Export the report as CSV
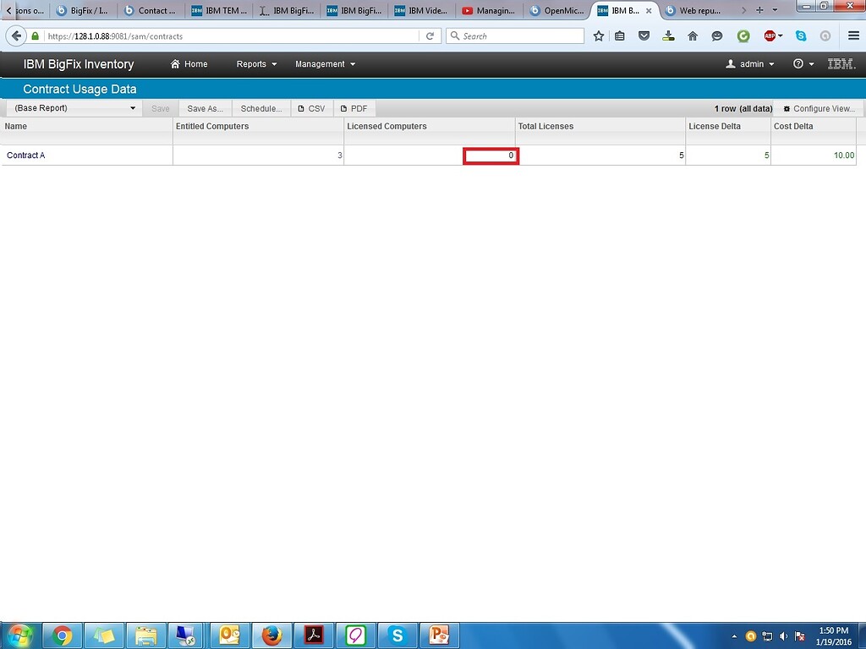Image resolution: width=866 pixels, height=649 pixels. tap(311, 108)
